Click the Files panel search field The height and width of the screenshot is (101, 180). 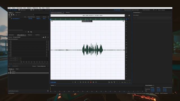[x=40, y=15]
